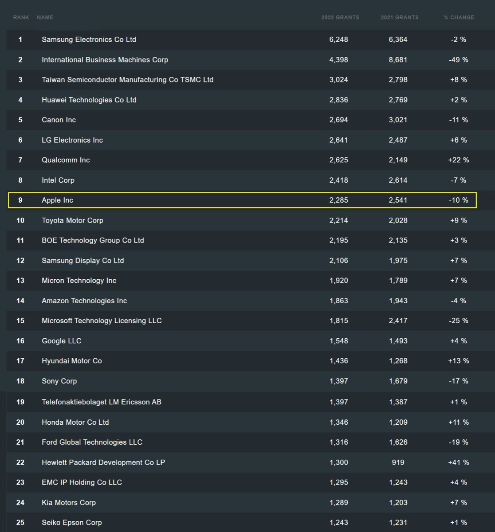Click Taiwan Semiconductor Manufacturing Co TSMC Ltd

(x=127, y=80)
